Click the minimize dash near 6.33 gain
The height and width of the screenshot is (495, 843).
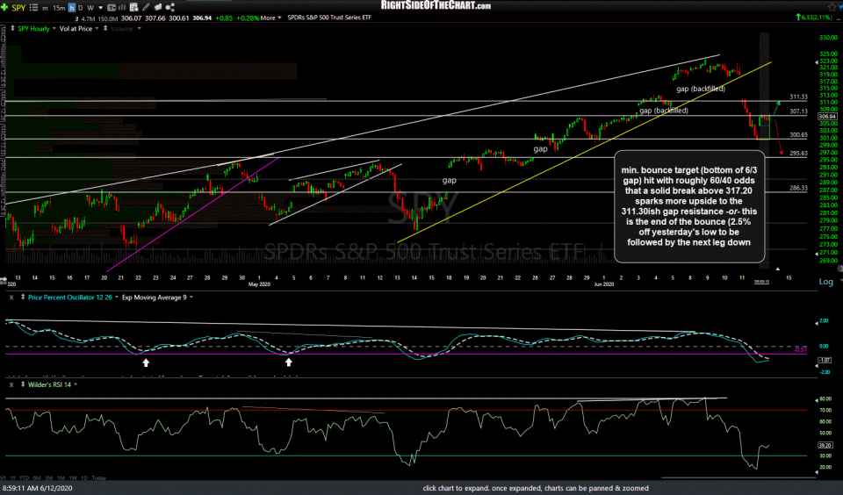837,18
